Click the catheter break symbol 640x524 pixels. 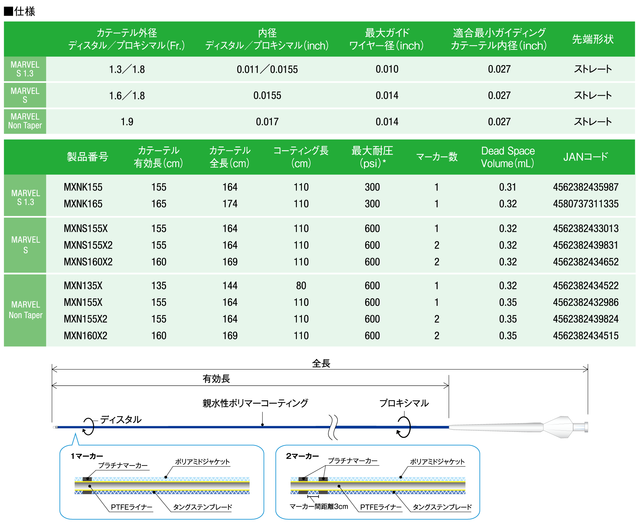coord(333,427)
